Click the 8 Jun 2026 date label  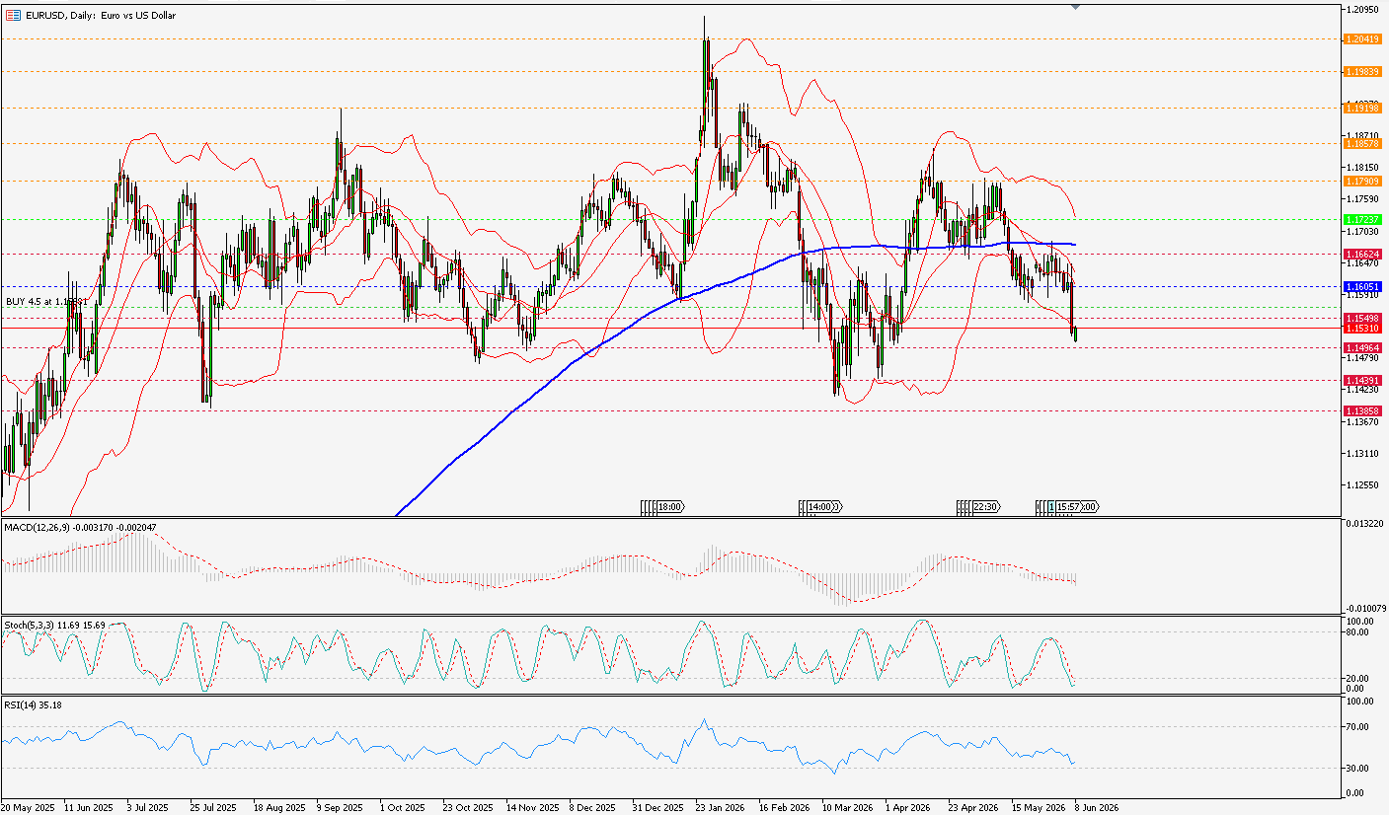1096,807
